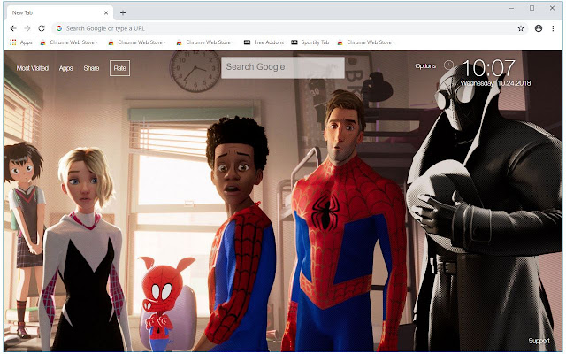Minimize the Chrome window
The width and height of the screenshot is (566, 354).
coord(511,8)
